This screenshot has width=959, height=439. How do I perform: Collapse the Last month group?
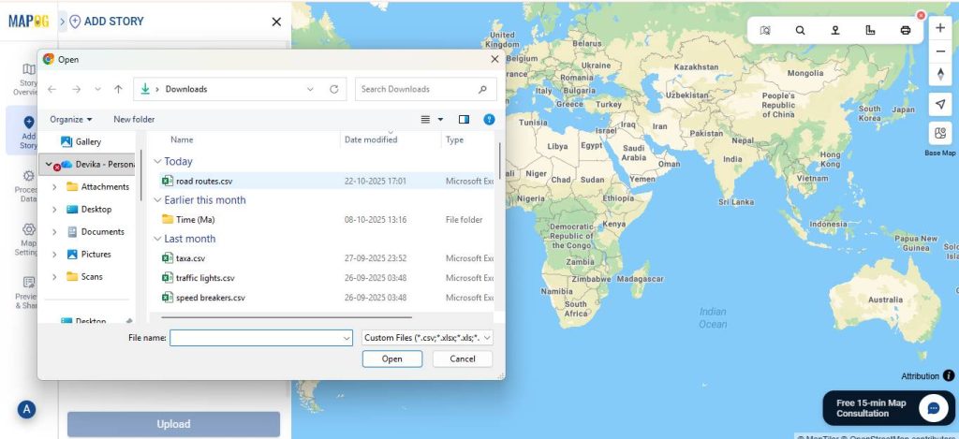click(157, 239)
